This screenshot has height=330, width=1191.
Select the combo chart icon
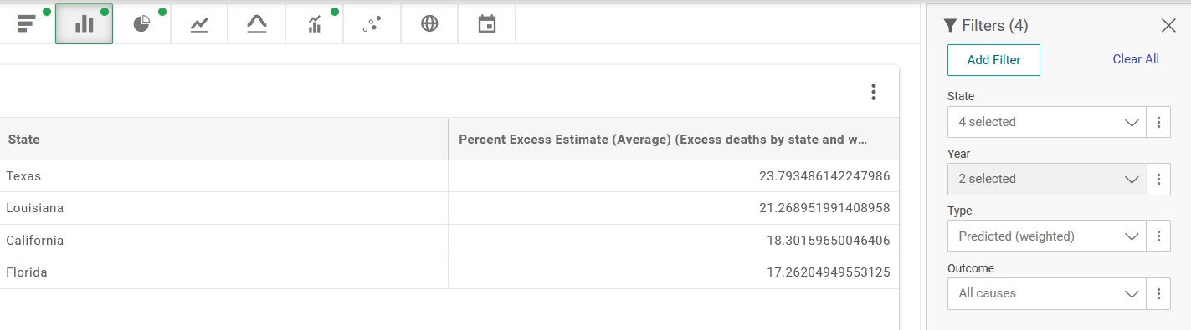coord(315,23)
